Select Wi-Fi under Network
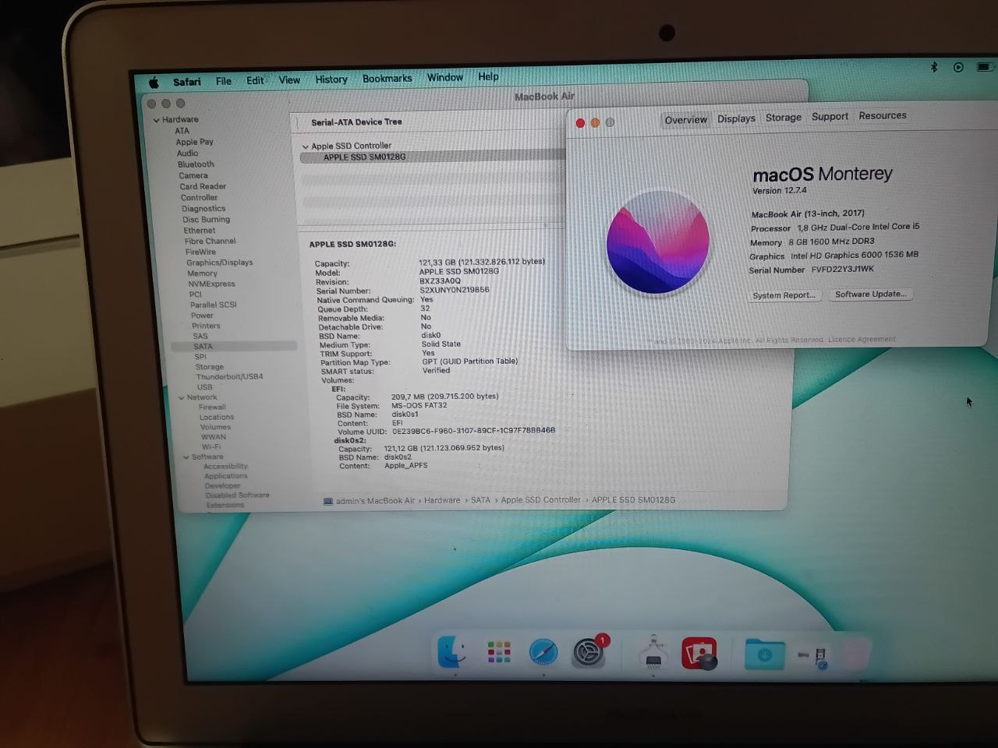 pos(211,447)
